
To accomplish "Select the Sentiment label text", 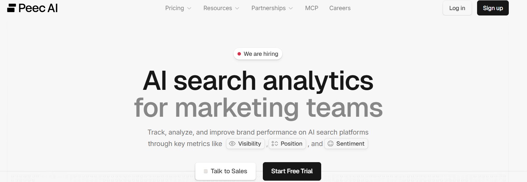I will (350, 144).
